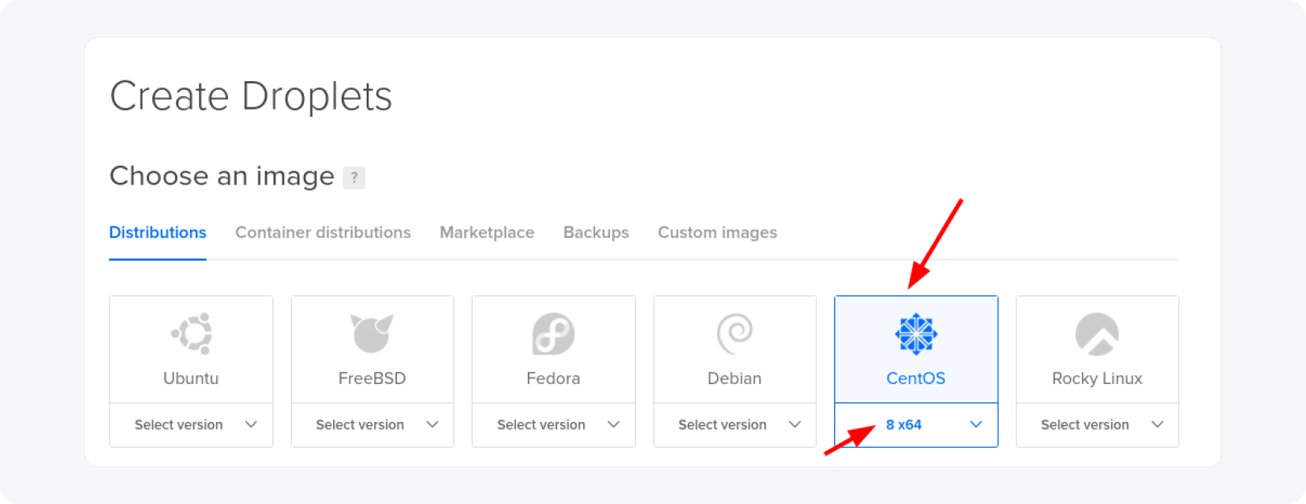The image size is (1306, 504).
Task: Open the Marketplace tab
Action: click(487, 233)
